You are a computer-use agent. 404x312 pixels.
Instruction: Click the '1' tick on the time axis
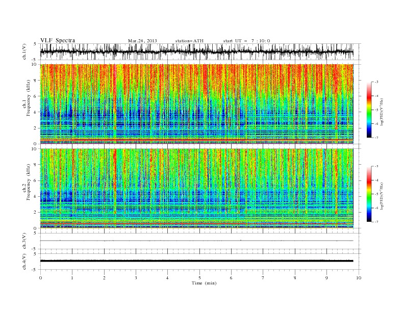point(72,278)
